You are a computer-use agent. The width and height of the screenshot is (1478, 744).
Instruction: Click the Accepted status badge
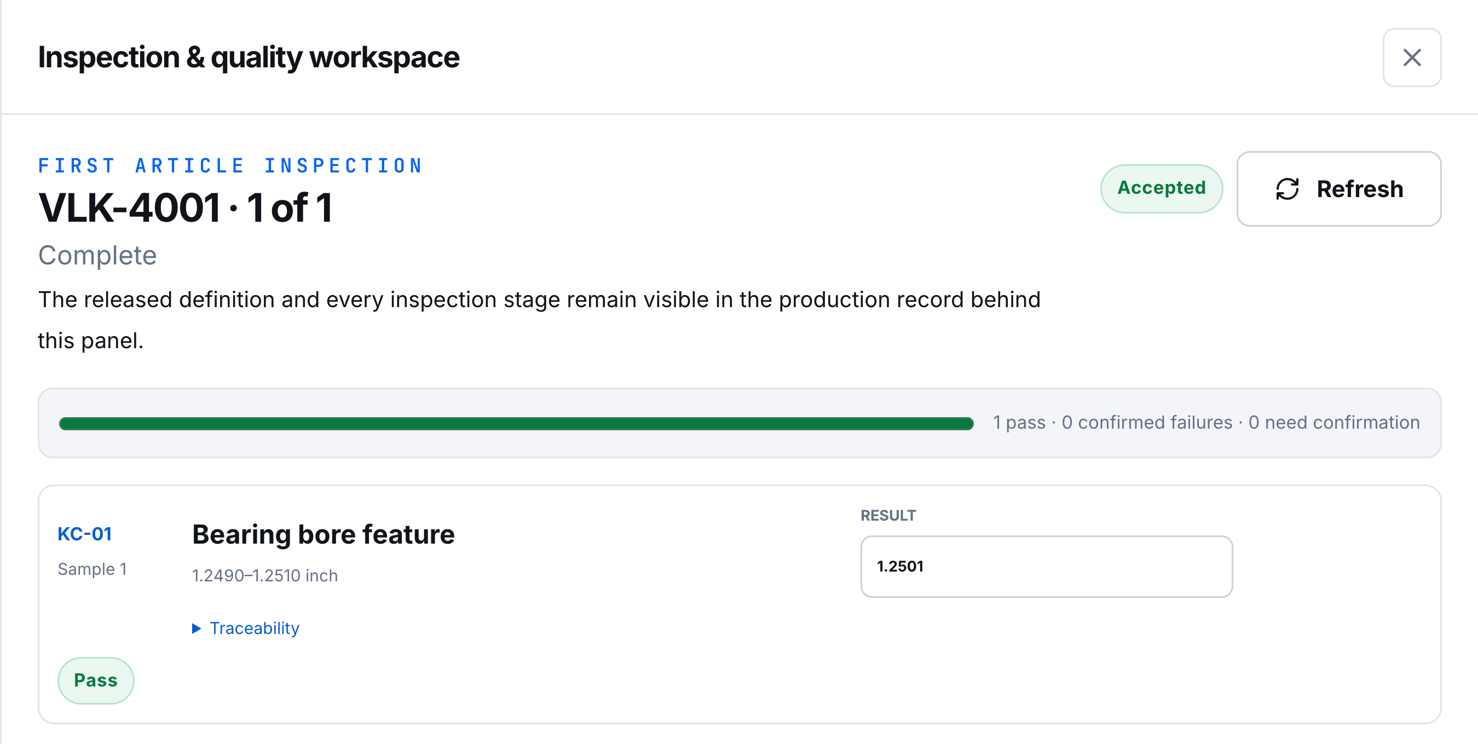1161,188
